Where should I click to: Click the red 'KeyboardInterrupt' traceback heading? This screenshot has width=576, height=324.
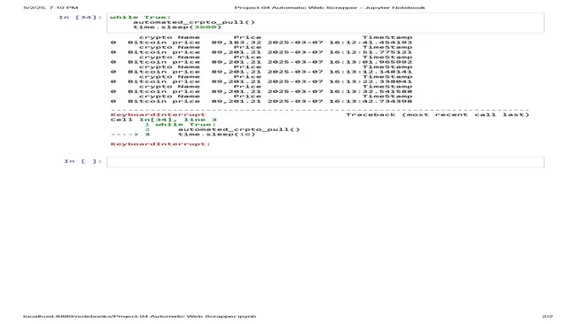pos(158,114)
